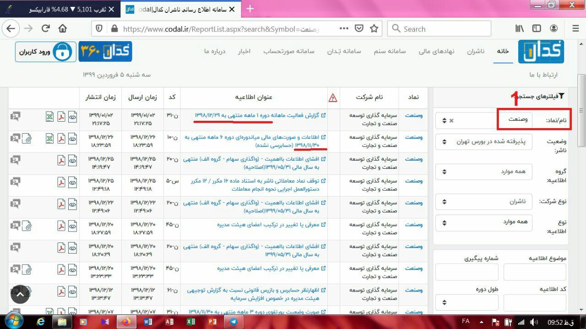Click the FA language indicator in system tray
The image size is (586, 329).
point(466,321)
